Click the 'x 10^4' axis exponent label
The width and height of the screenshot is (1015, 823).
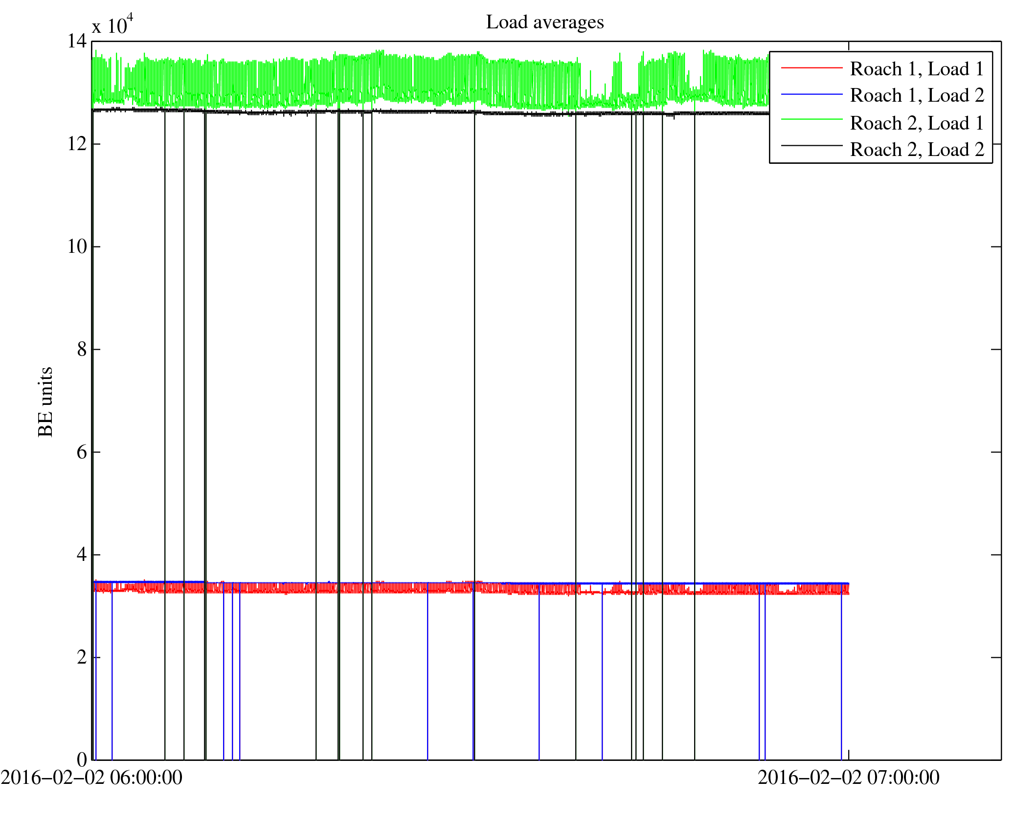113,24
